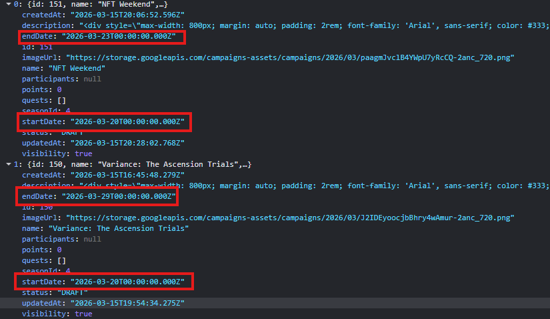The height and width of the screenshot is (319, 550).
Task: Click points value 0 under NFT Weekend
Action: click(59, 89)
